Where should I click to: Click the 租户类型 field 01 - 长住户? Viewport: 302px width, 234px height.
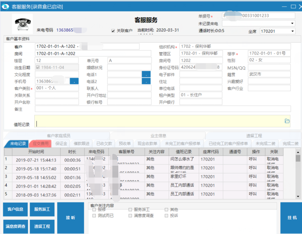click(201, 95)
